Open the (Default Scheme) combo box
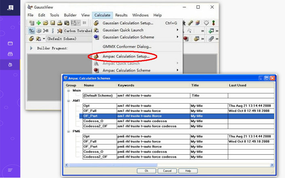 (x=69, y=39)
